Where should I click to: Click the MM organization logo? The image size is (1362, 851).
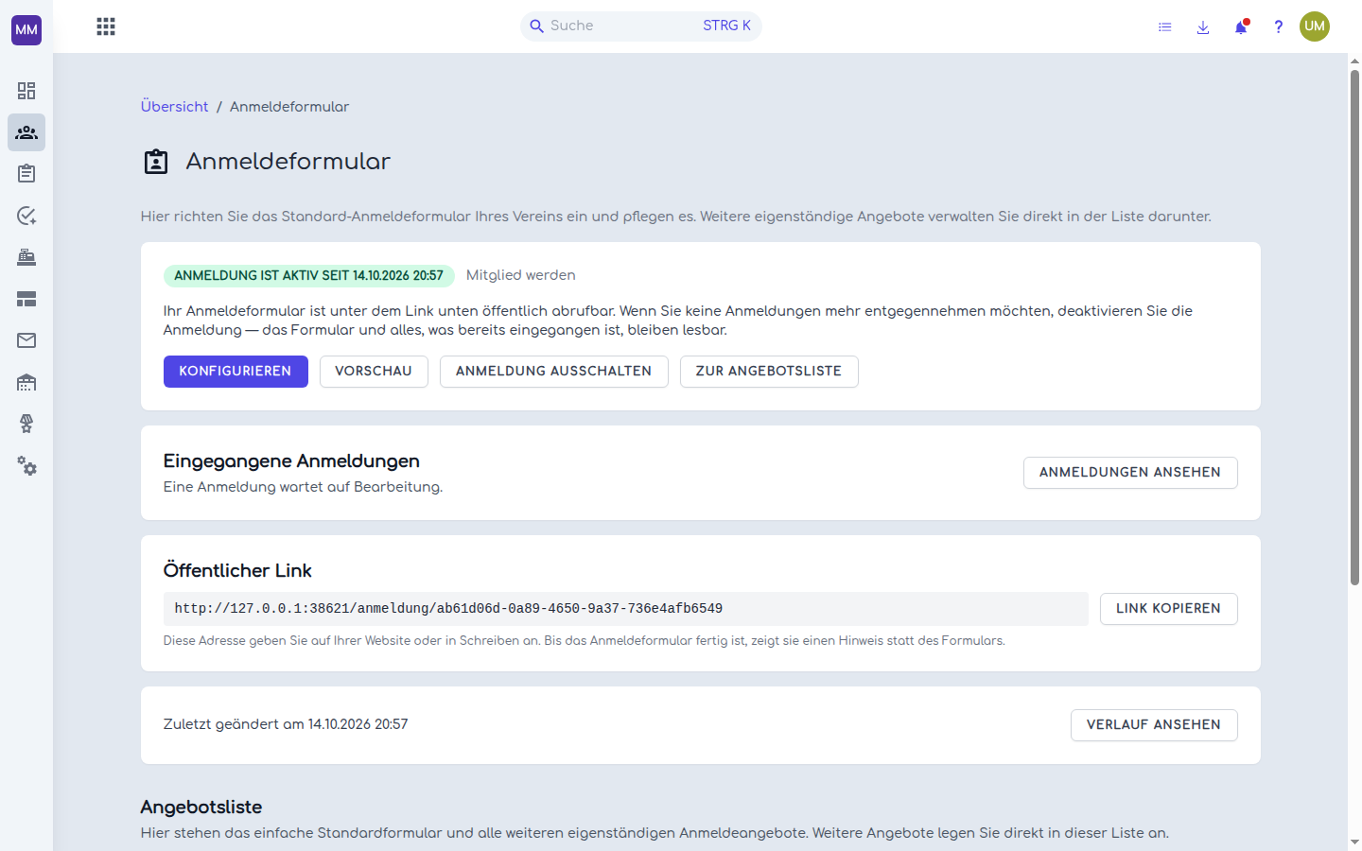26,29
